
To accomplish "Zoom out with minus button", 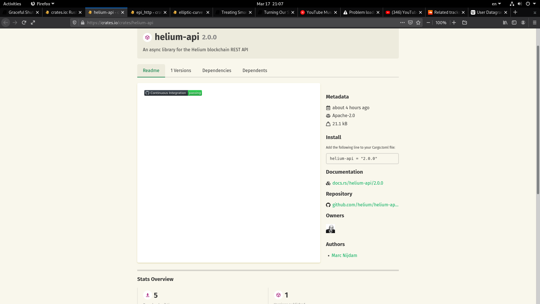I will pos(428,23).
